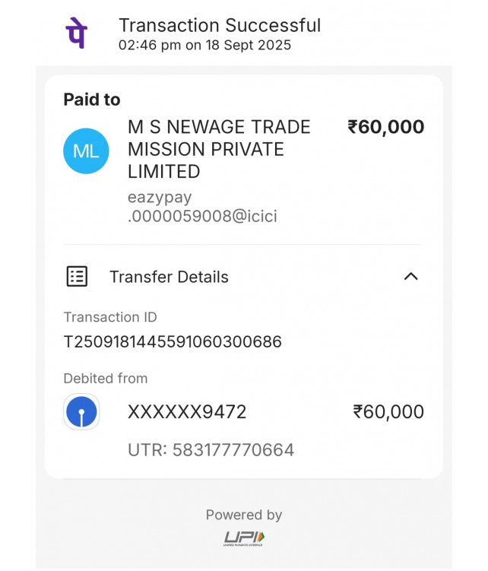The width and height of the screenshot is (488, 571).
Task: Select transaction ID T2509181445591060300686
Action: tap(173, 342)
